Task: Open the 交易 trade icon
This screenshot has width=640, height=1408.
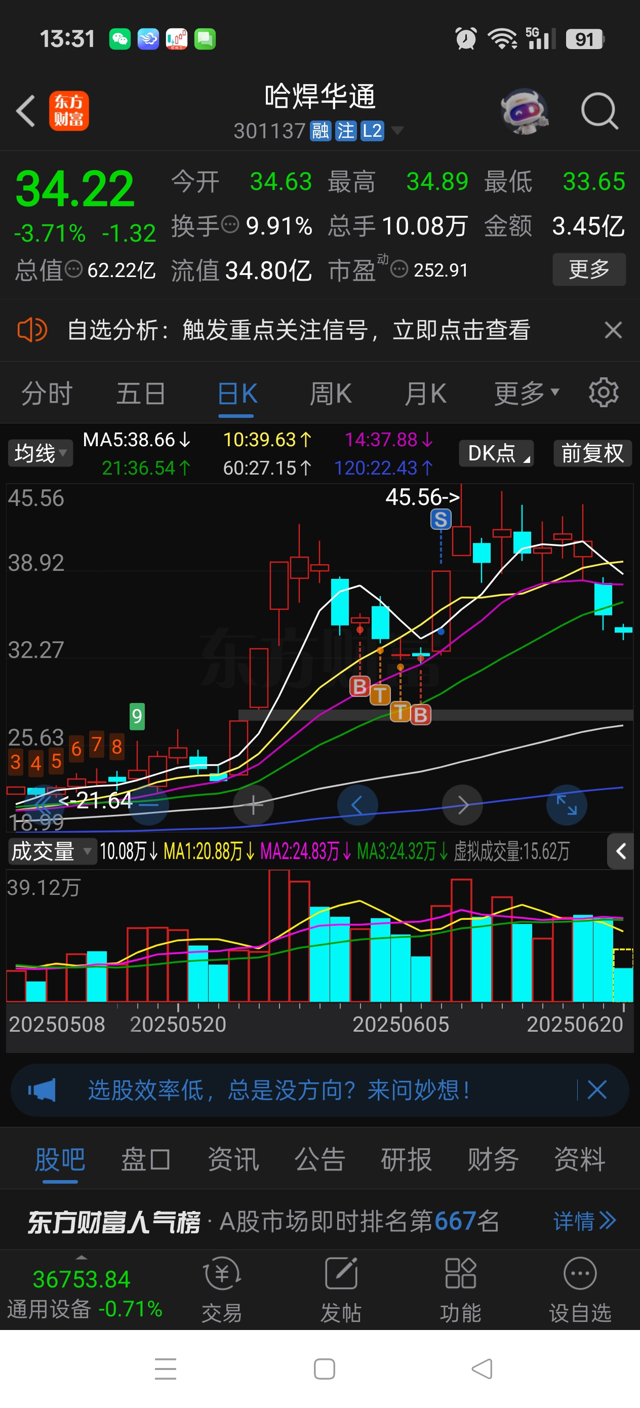Action: pyautogui.click(x=222, y=1289)
